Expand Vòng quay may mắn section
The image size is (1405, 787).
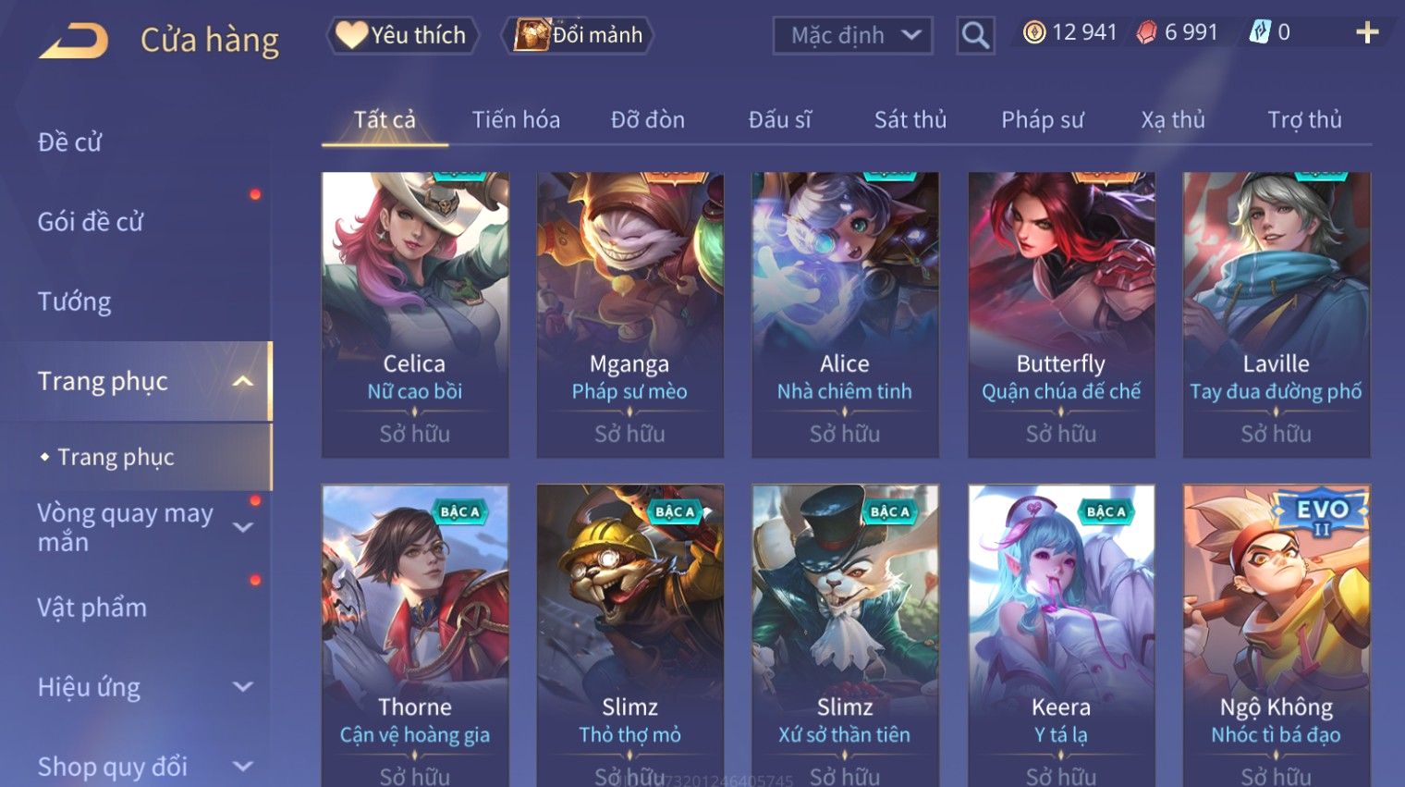point(243,527)
